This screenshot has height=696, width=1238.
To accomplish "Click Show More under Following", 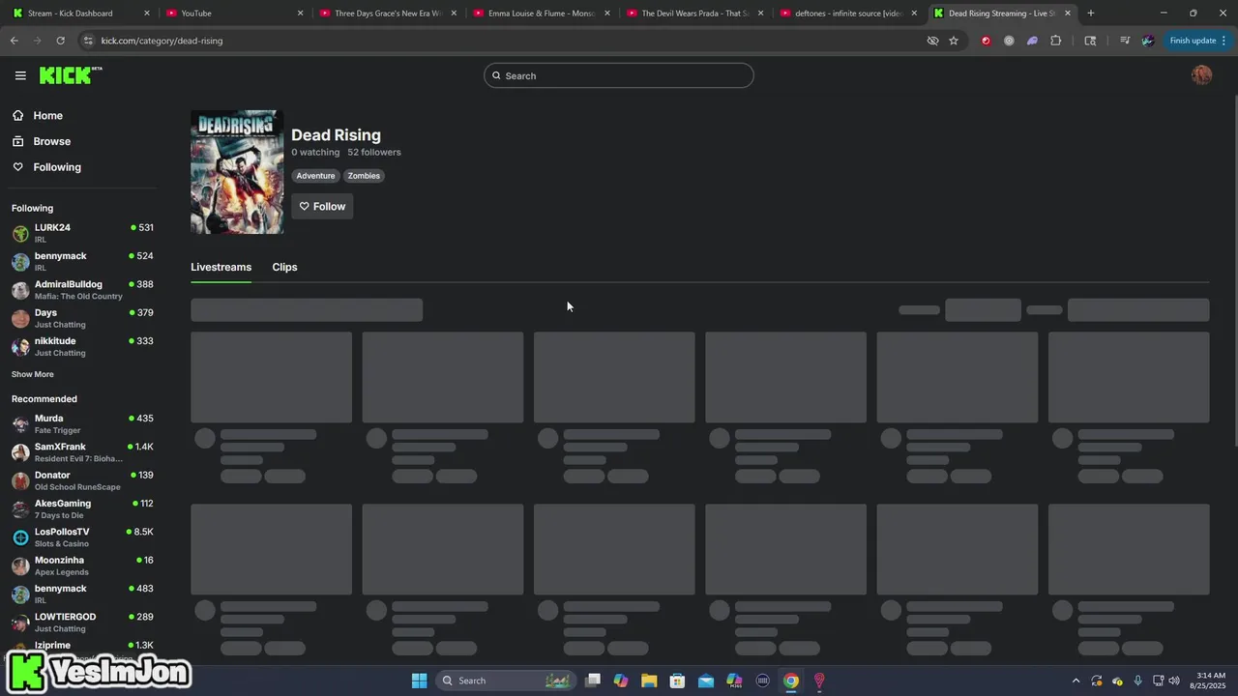I will pyautogui.click(x=33, y=374).
